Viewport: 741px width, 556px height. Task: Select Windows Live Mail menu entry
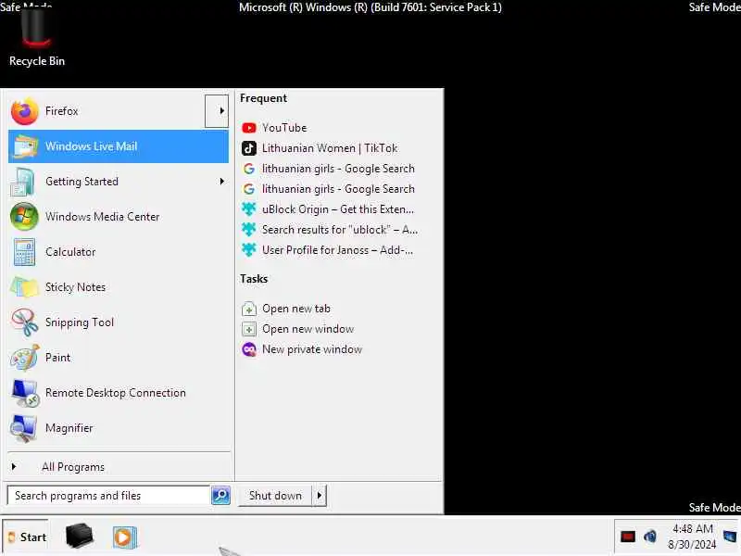click(x=119, y=146)
